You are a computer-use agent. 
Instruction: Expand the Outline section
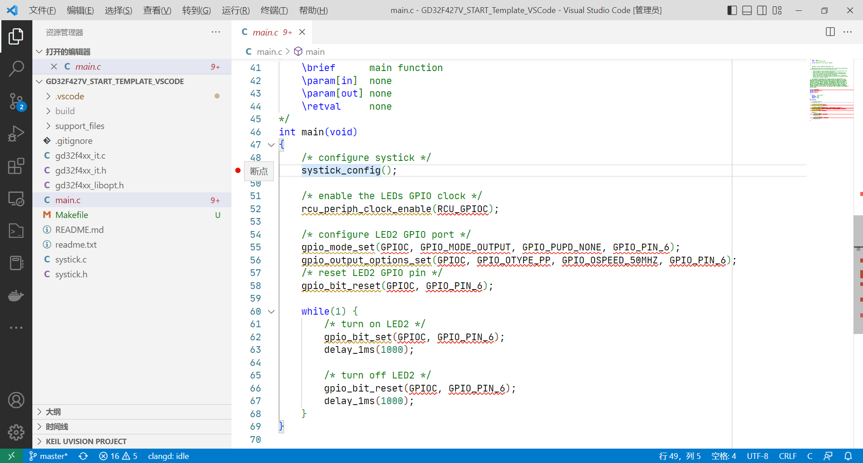(132, 412)
